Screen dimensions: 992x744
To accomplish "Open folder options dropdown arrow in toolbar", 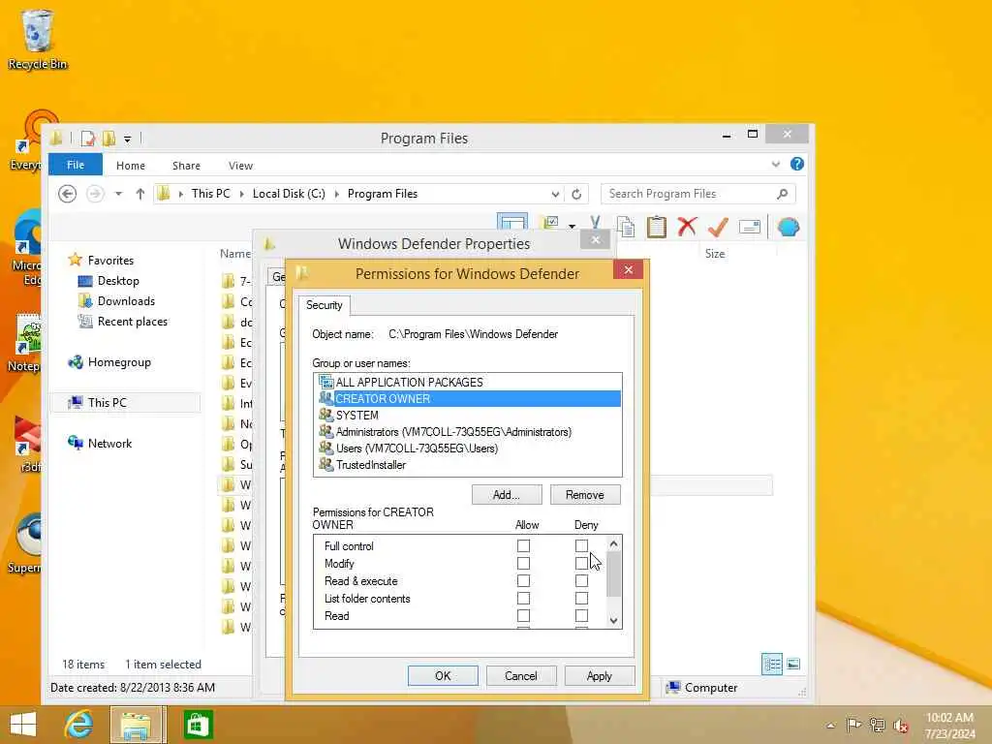I will click(x=572, y=226).
